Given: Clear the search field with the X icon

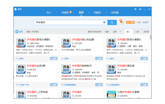Looking at the screenshot, I should point(104,22).
